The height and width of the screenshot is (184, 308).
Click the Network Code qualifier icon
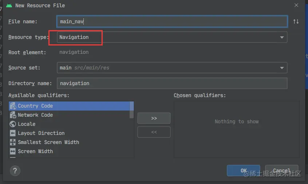13,115
